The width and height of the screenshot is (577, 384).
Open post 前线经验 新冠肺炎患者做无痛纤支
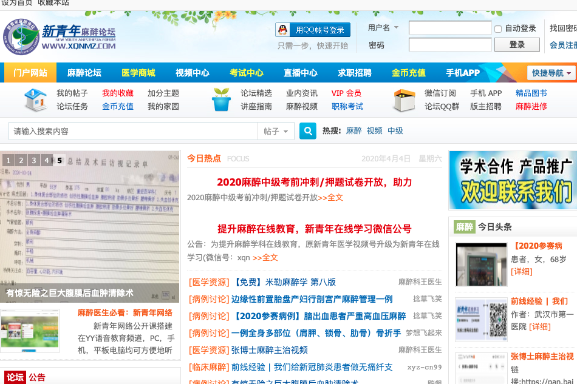click(x=312, y=367)
